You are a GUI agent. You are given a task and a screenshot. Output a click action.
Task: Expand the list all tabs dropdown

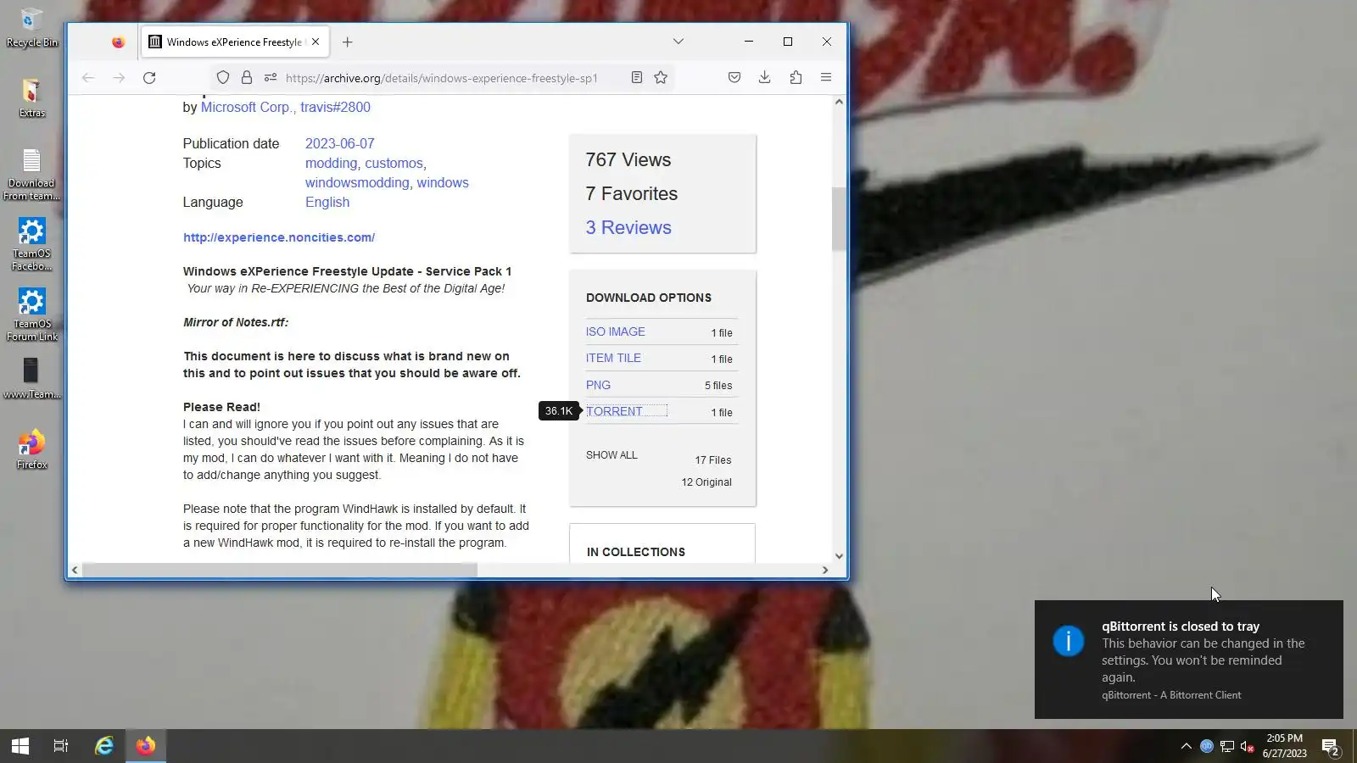point(678,42)
